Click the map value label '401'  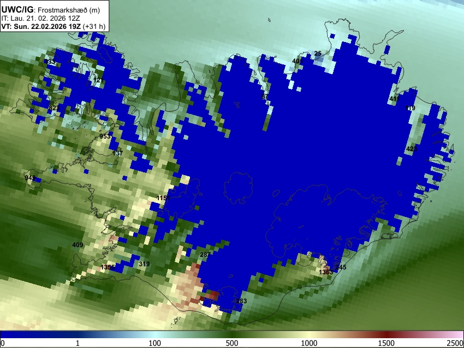(x=298, y=61)
